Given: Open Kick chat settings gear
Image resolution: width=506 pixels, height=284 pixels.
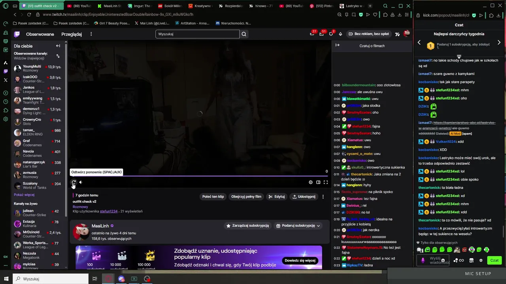Looking at the screenshot, I should pyautogui.click(x=481, y=260).
